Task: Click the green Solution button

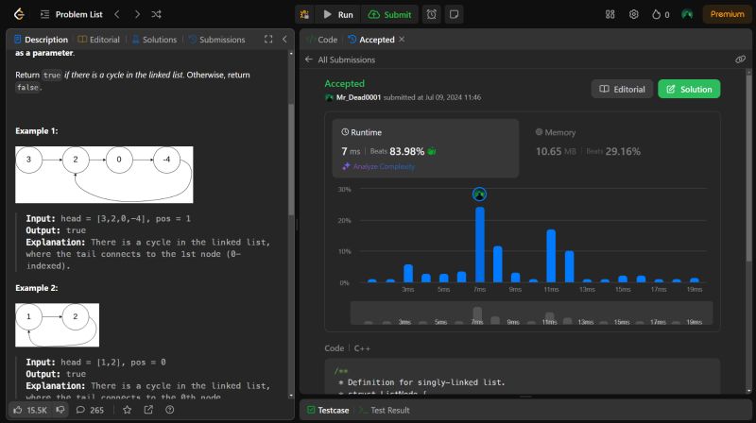Action: point(689,89)
